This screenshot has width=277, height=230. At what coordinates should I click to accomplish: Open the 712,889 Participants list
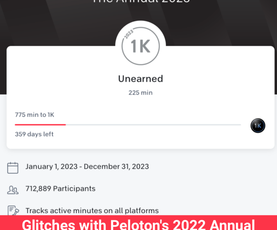[x=60, y=189]
